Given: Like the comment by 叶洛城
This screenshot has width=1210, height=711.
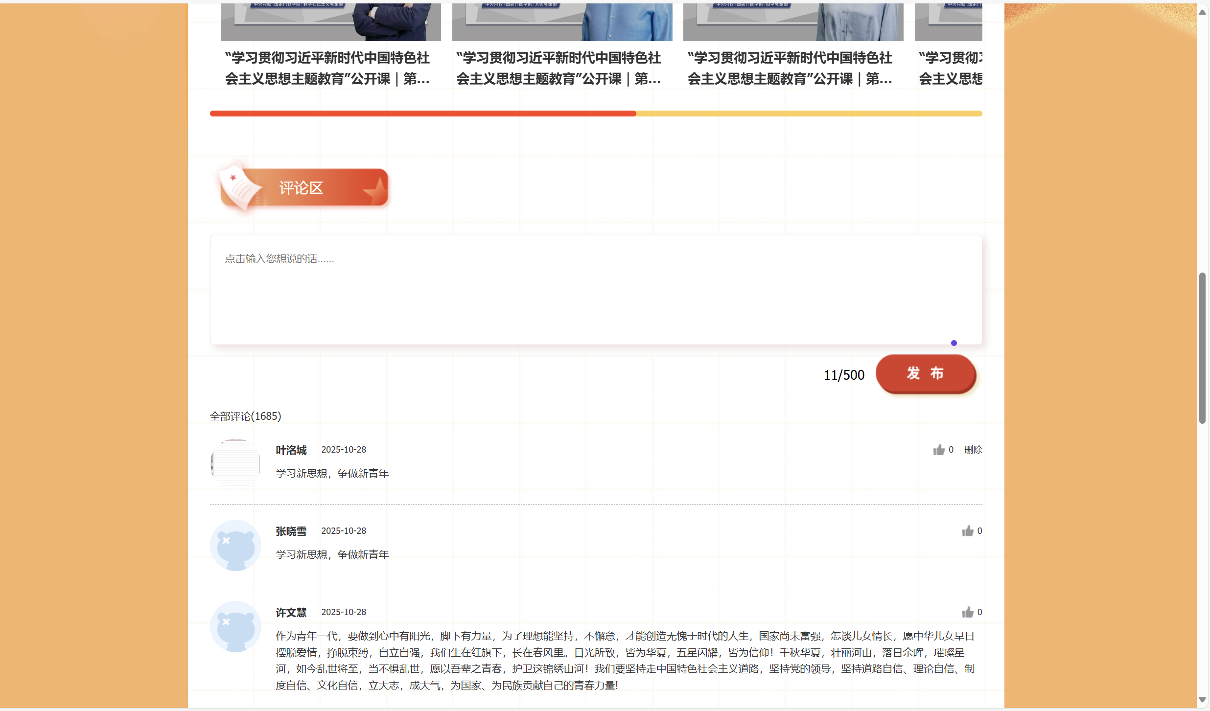Looking at the screenshot, I should click(x=938, y=450).
